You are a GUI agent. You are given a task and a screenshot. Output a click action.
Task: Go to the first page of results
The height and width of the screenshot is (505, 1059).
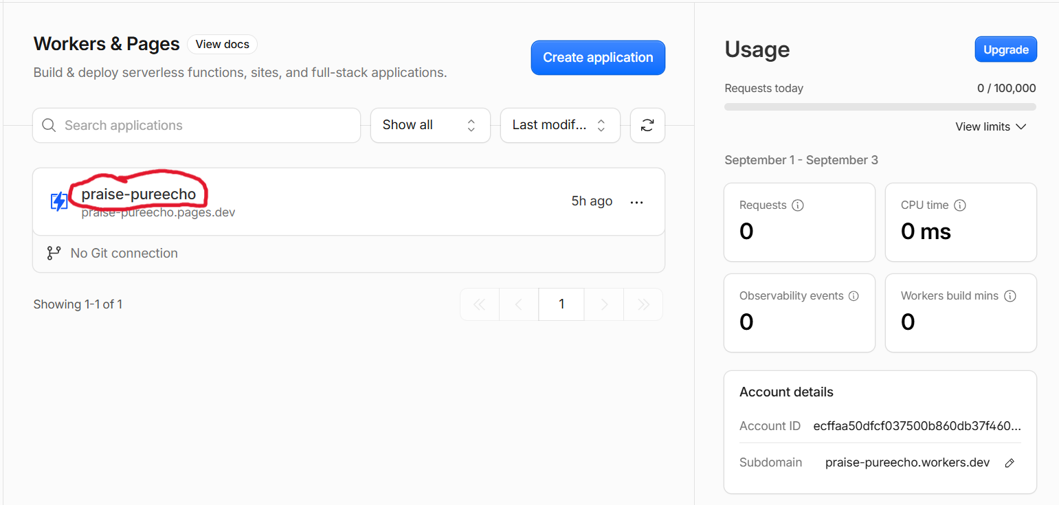coord(480,304)
